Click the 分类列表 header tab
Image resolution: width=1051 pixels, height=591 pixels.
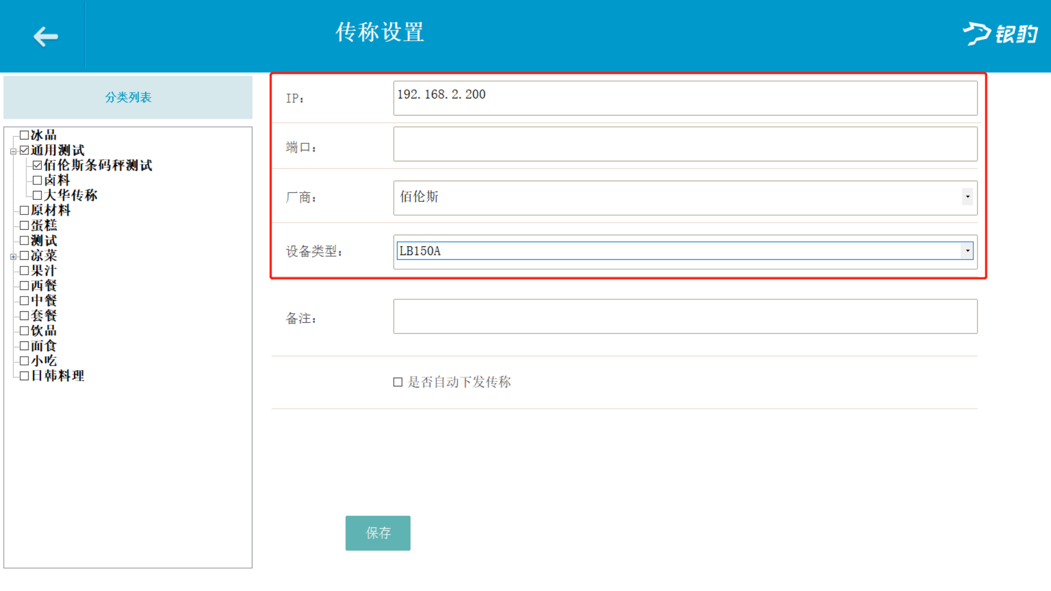pos(128,97)
